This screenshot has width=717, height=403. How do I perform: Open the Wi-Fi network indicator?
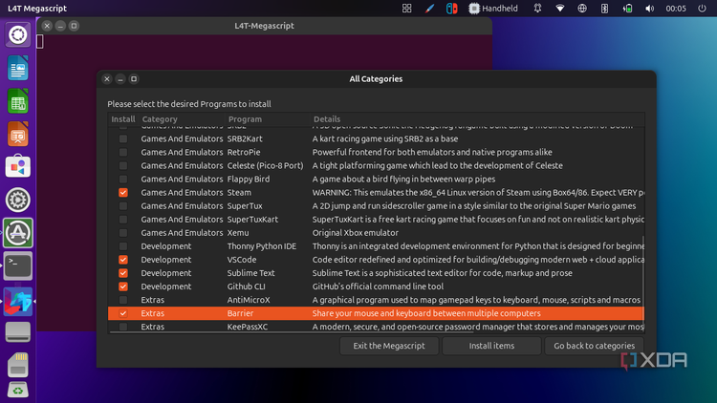pos(559,9)
